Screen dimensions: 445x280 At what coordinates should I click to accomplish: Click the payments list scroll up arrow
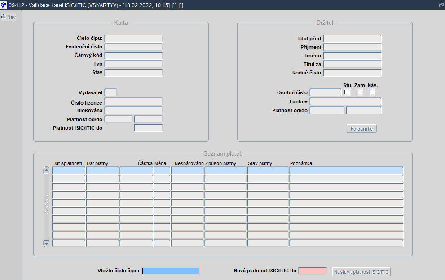[47, 170]
